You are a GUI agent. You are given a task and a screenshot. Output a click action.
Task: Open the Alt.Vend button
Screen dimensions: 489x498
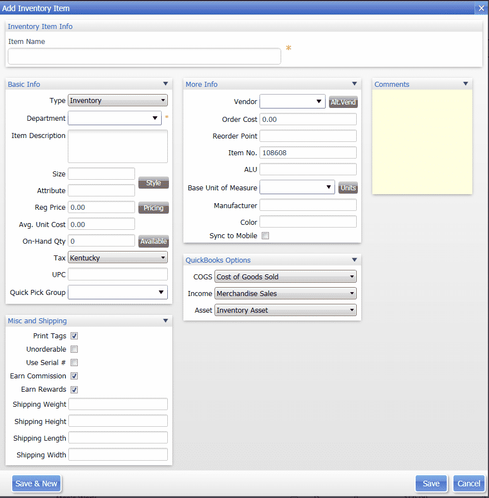click(x=343, y=102)
